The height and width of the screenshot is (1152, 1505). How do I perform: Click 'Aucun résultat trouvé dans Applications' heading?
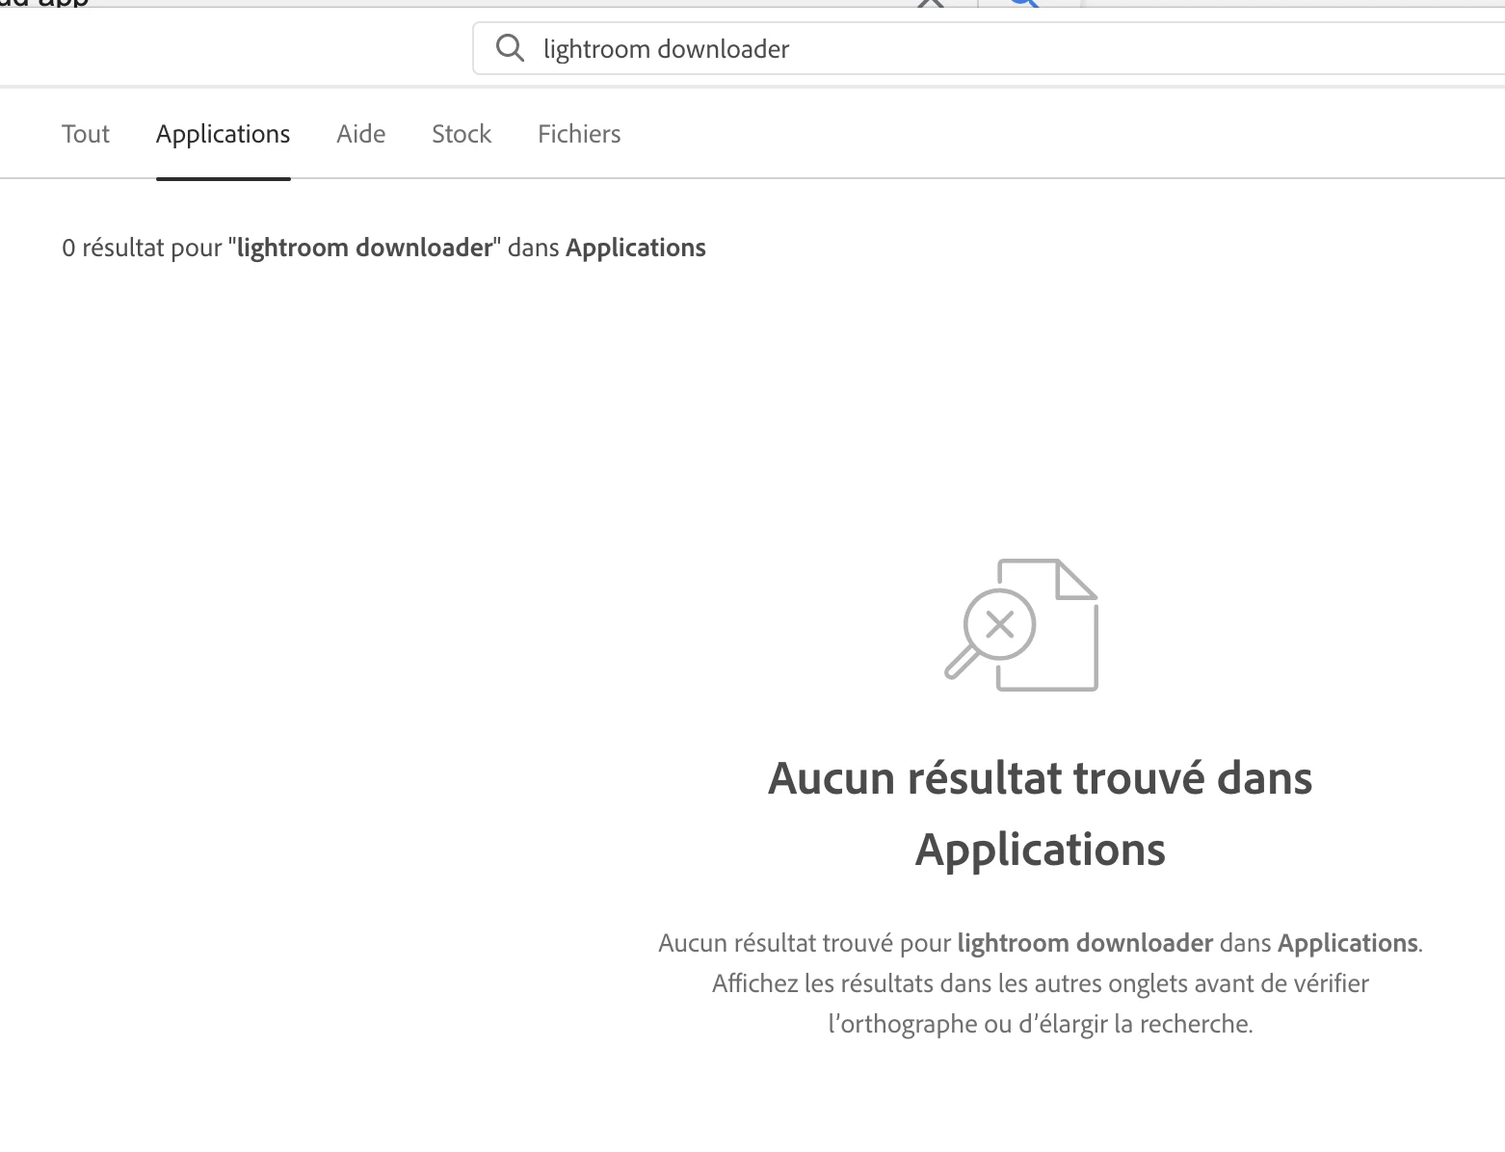1040,813
